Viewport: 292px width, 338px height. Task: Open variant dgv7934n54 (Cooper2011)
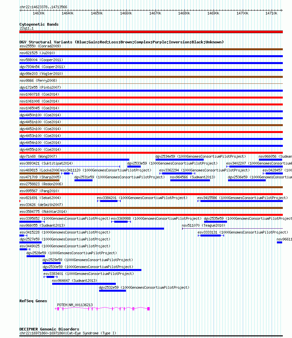tap(42, 67)
